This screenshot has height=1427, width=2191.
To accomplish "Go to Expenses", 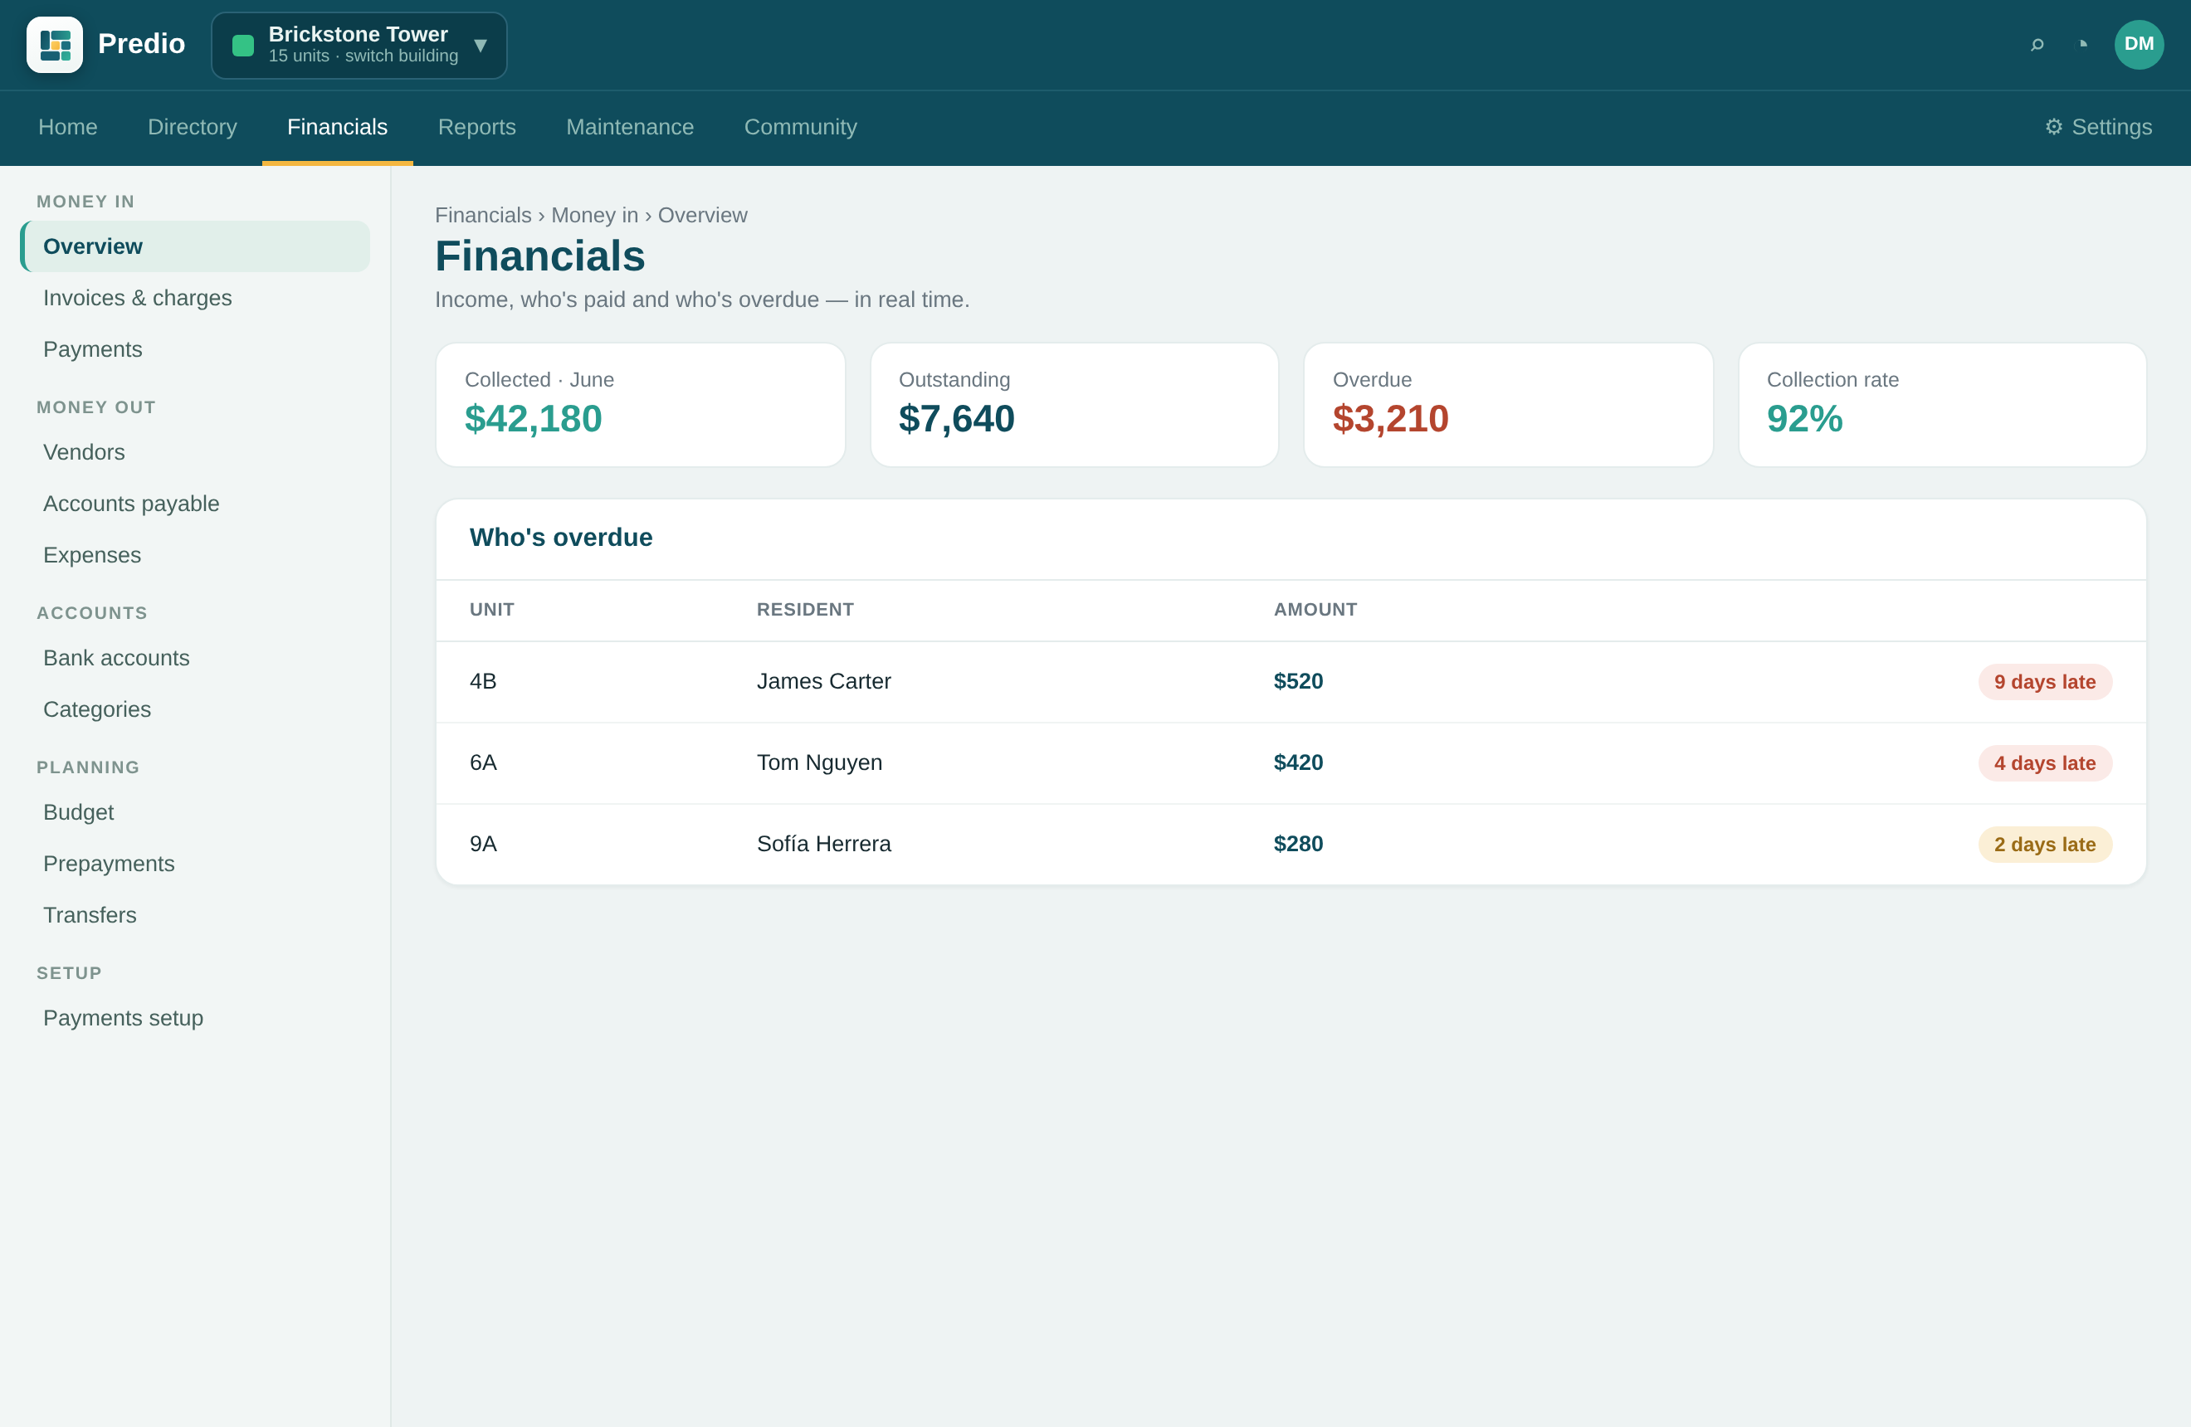I will (x=195, y=556).
